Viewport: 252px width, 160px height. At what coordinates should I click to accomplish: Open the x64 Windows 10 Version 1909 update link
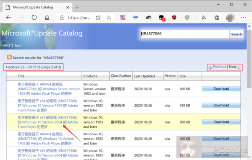48,106
